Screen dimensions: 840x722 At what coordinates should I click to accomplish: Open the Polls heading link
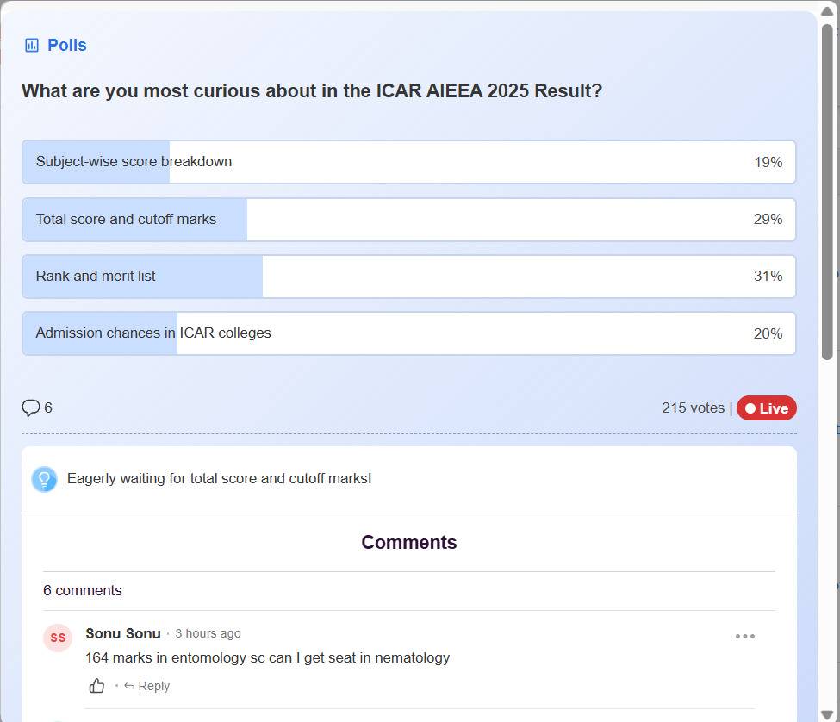pos(67,46)
